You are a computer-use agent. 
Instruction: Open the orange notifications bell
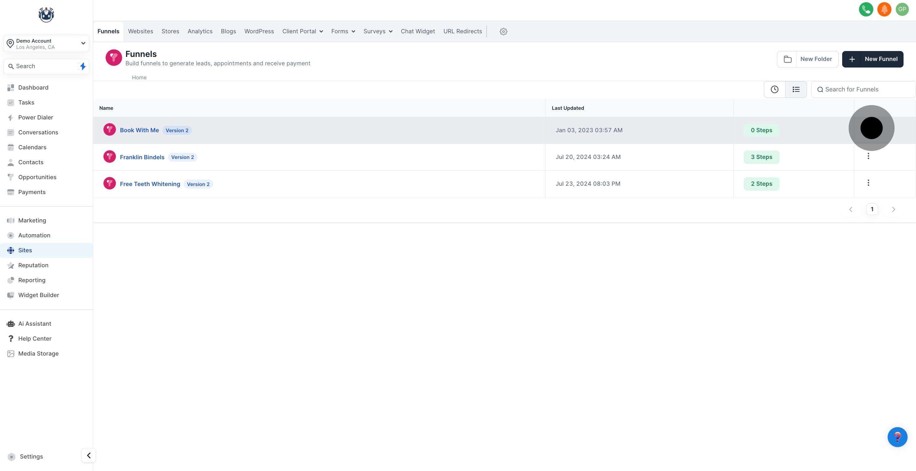coord(884,9)
